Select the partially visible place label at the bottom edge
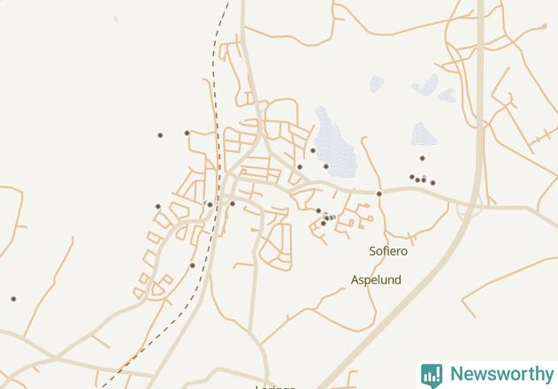 click(275, 386)
